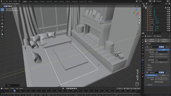Hide Circle object via eye icon
The image size is (171, 96).
(x=167, y=17)
